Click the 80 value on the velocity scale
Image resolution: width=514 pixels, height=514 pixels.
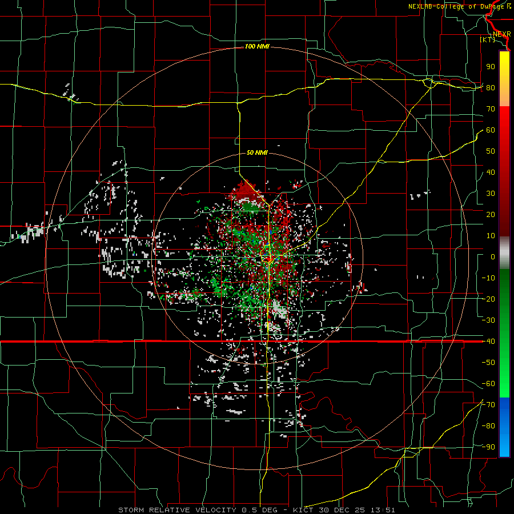(491, 88)
